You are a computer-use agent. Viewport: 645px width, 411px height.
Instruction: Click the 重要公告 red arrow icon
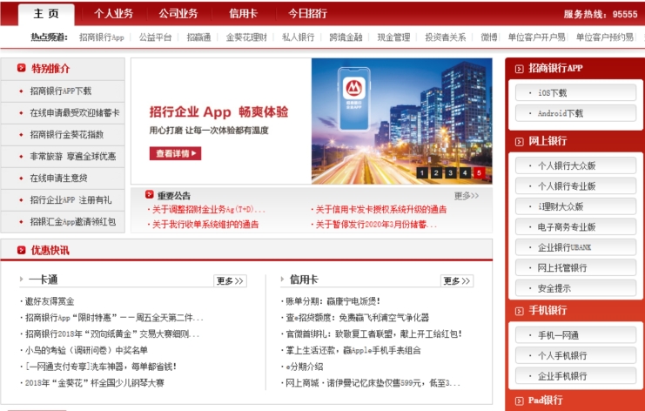tap(150, 195)
